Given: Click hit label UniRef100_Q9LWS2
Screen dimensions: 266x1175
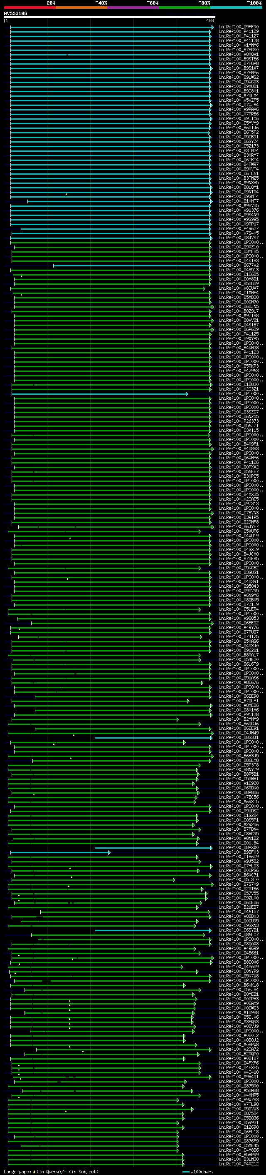Looking at the screenshot, I should point(239,78).
